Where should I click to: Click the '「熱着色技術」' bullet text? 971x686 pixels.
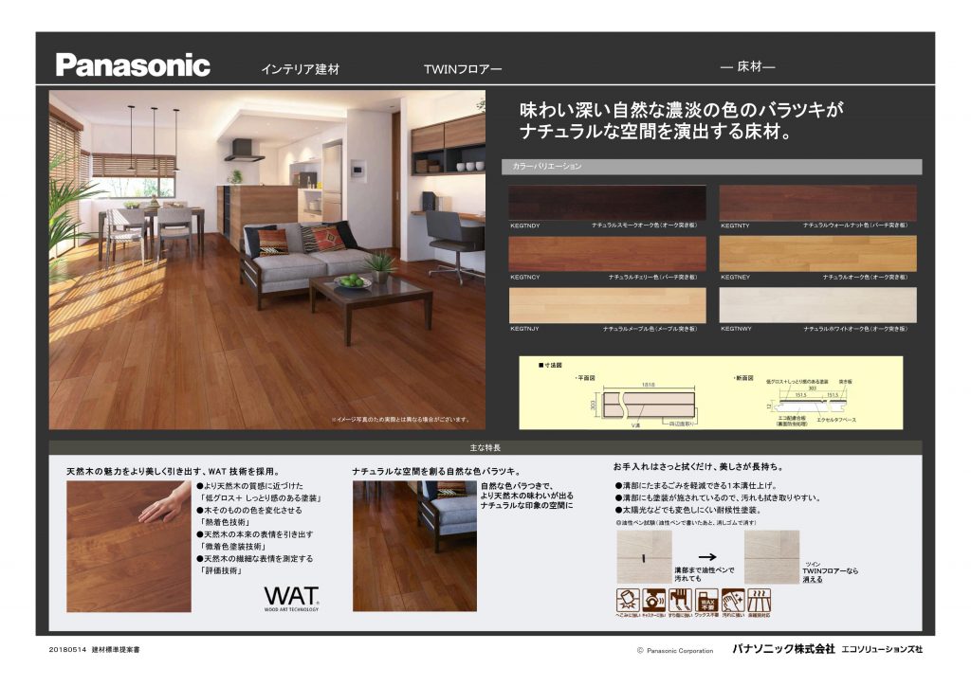click(225, 522)
